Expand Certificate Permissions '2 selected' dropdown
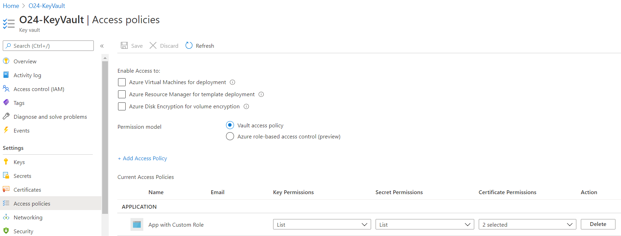621x236 pixels. [x=527, y=225]
